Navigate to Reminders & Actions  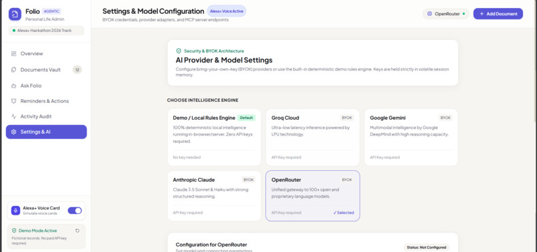tap(46, 101)
